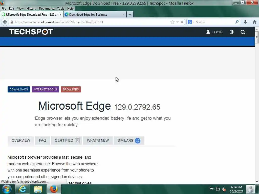Close the Download Edge for Business tab
Screen dimensions: 259x194
pos(123,14)
